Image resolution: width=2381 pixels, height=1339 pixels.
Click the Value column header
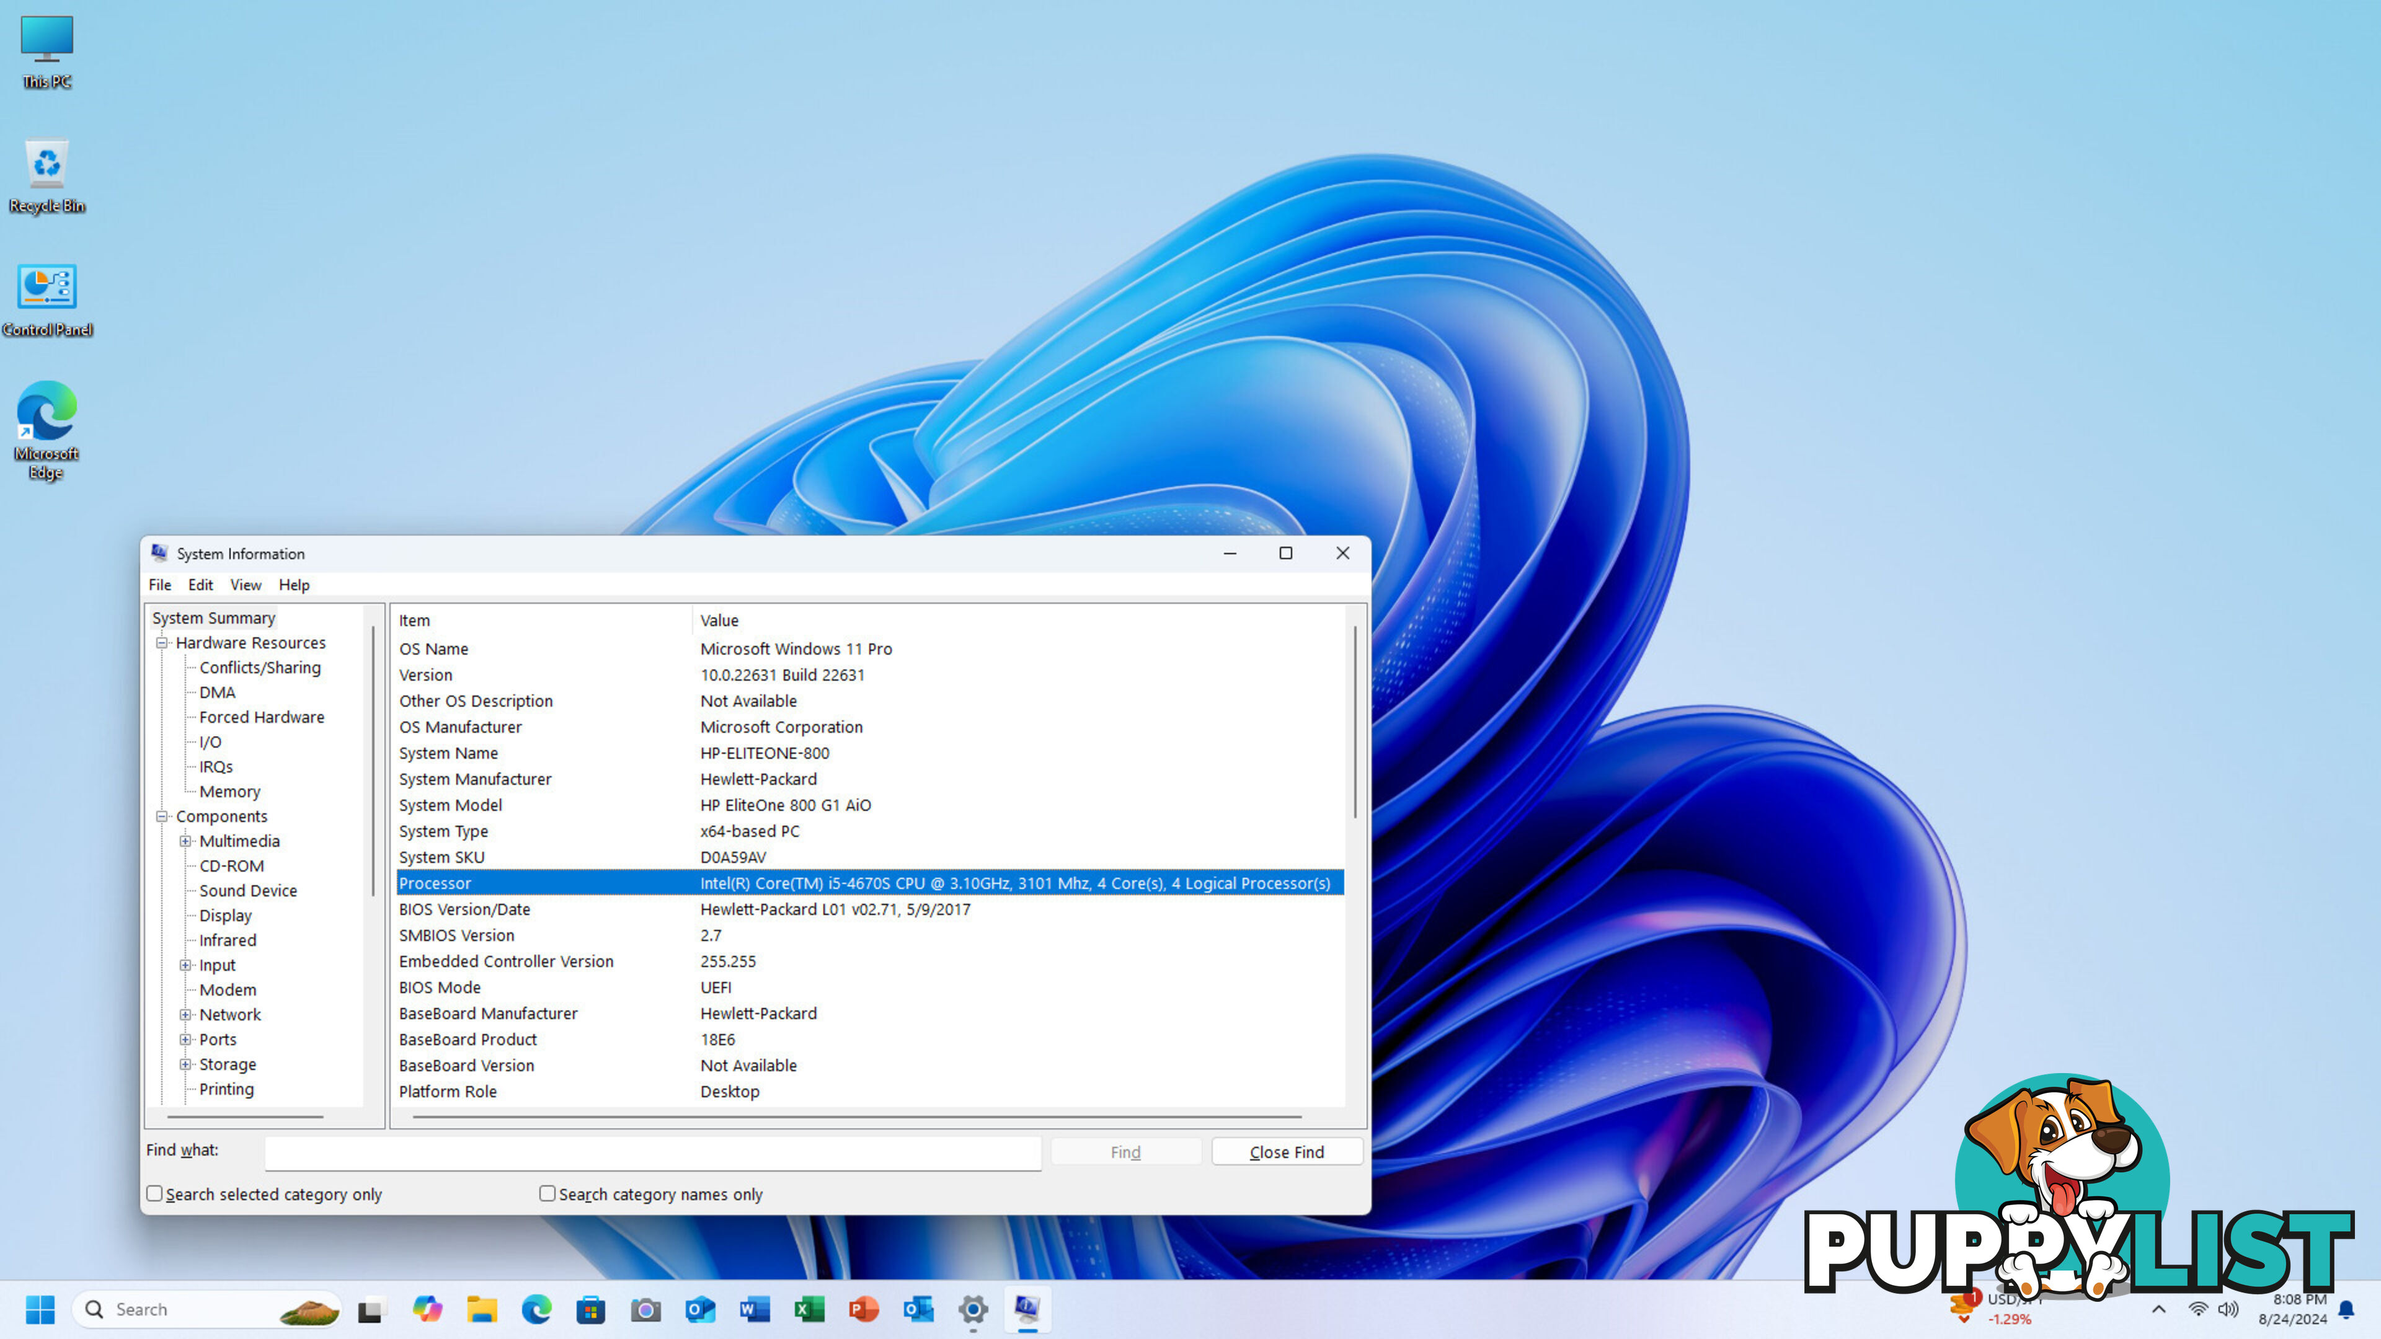click(x=1019, y=620)
